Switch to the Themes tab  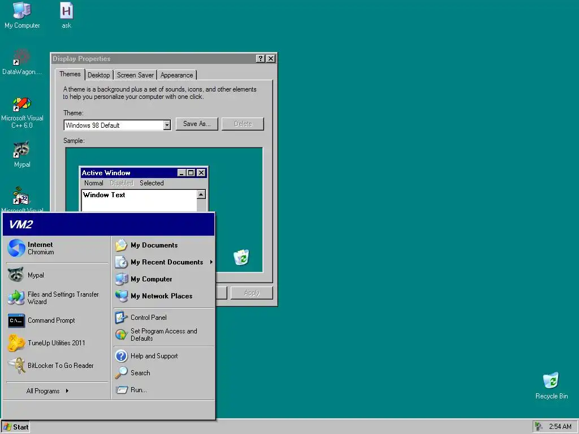[x=70, y=74]
